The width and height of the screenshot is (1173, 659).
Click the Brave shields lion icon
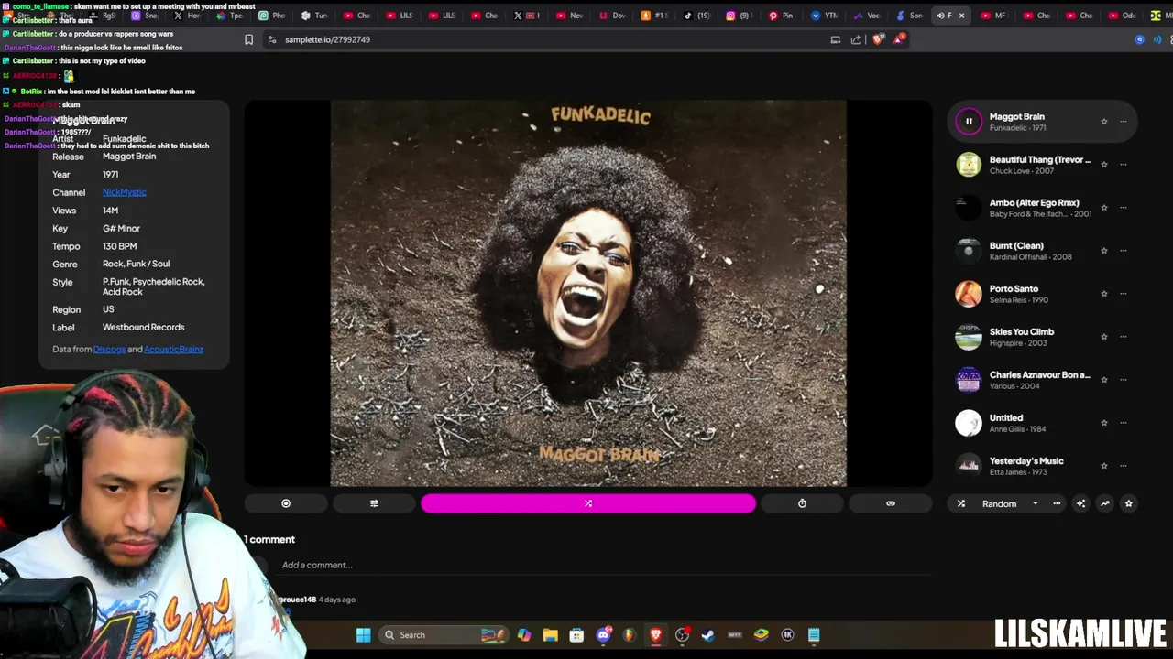878,39
